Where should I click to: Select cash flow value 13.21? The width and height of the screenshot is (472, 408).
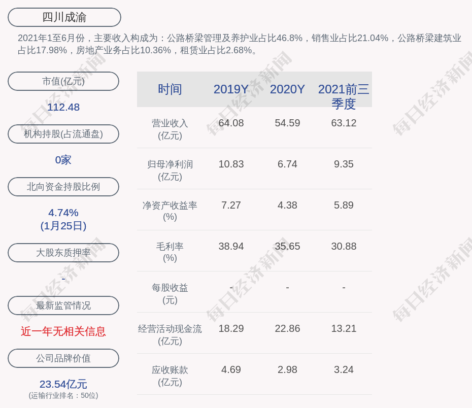pos(344,328)
